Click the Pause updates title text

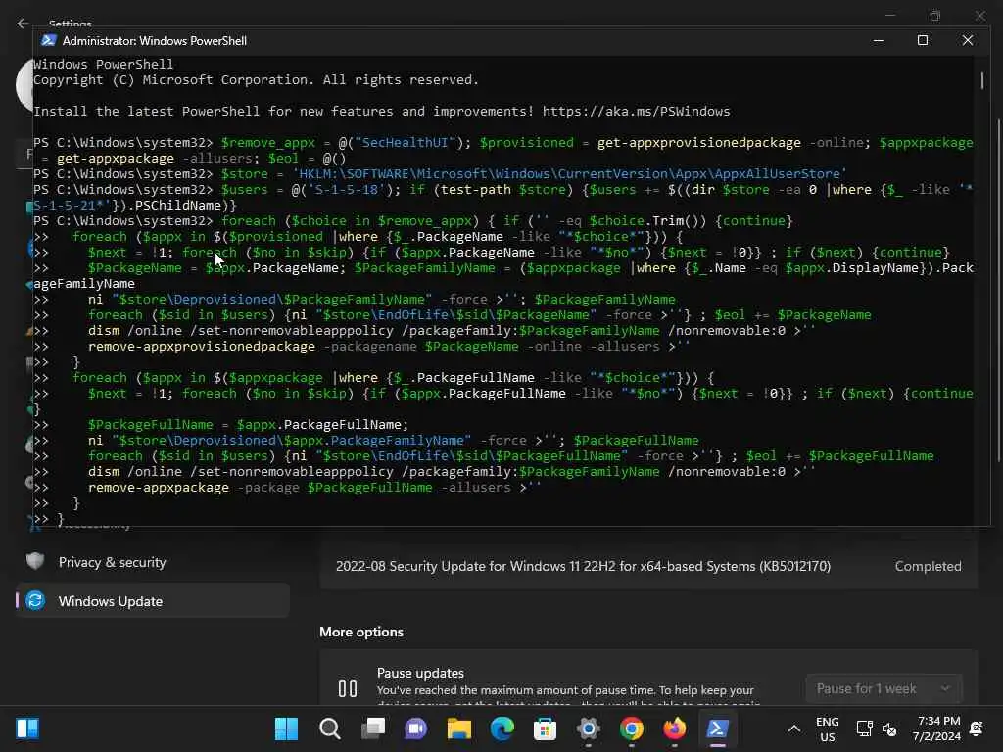point(420,673)
